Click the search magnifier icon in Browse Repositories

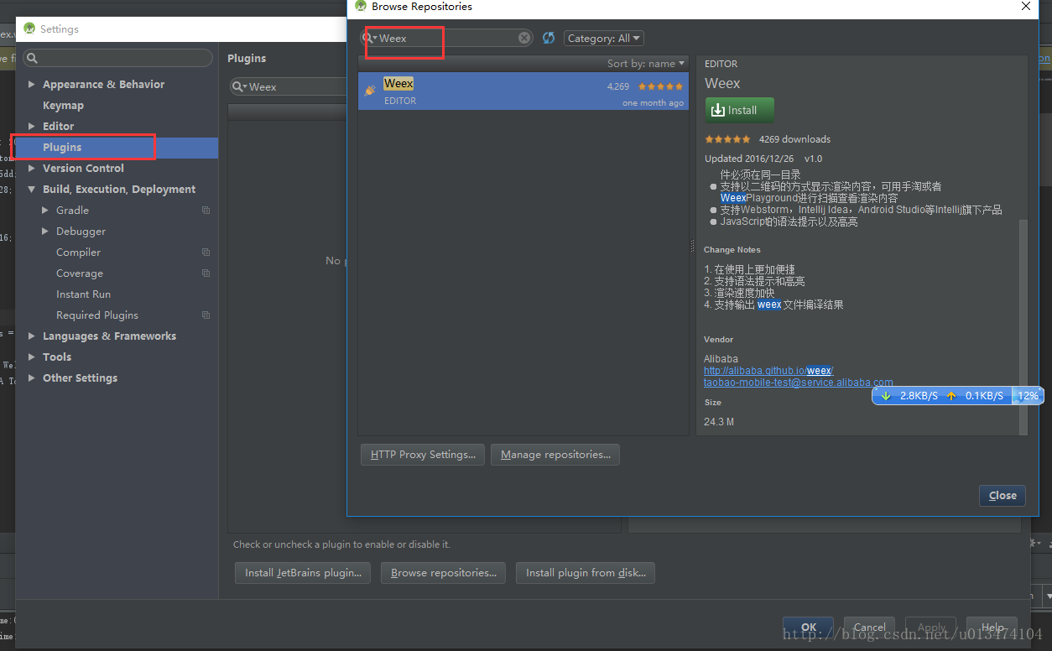[x=368, y=38]
